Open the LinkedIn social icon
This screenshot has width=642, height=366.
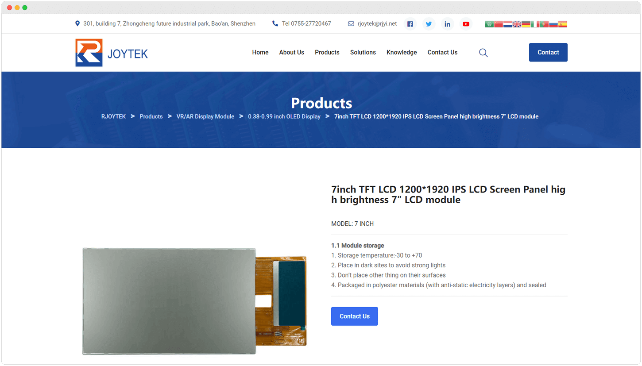click(x=447, y=24)
